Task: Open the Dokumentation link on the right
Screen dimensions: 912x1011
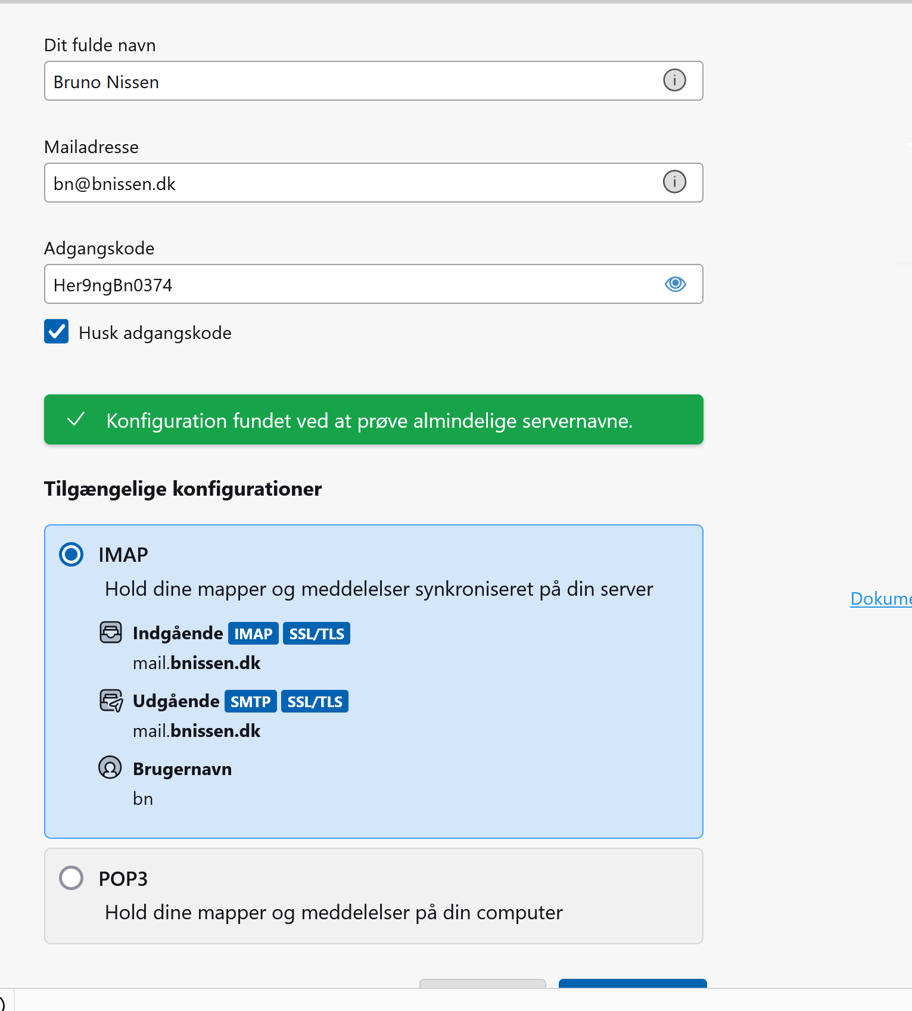Action: [x=881, y=598]
